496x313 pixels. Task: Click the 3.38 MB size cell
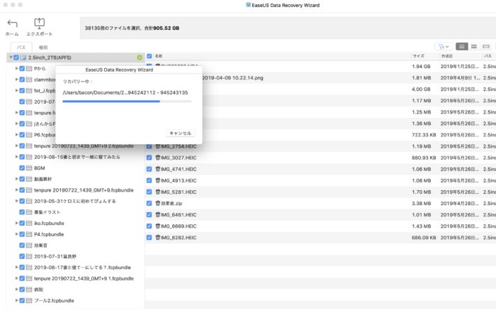click(x=421, y=204)
